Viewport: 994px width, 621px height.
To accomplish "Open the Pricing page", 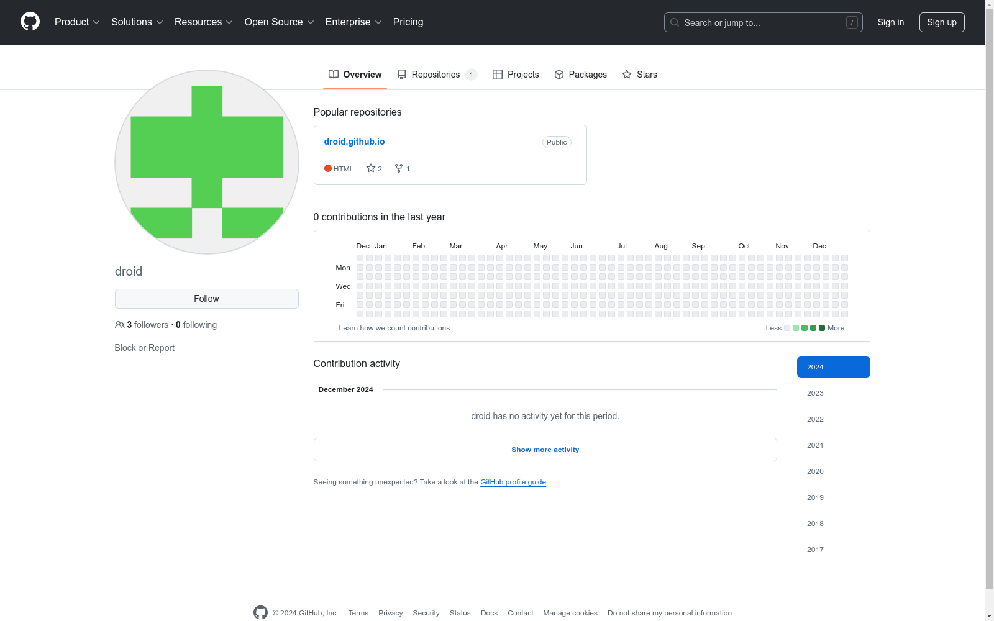I will pyautogui.click(x=408, y=22).
